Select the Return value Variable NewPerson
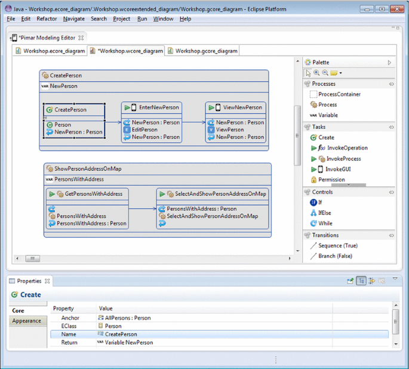The width and height of the screenshot is (409, 369). [x=125, y=342]
